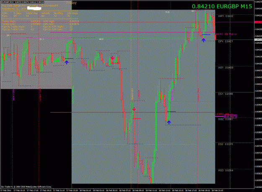Viewport: 262px width, 192px height.
Task: Click the 0.84242 Wk Mid Lo label
Action: [225, 34]
